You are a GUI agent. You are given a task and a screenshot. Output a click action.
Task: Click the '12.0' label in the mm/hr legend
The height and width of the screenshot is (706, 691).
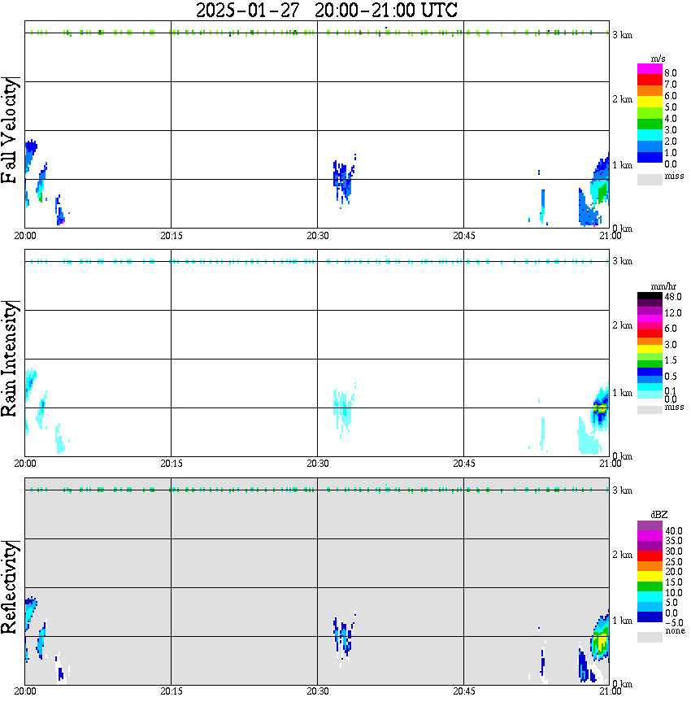[x=673, y=312]
